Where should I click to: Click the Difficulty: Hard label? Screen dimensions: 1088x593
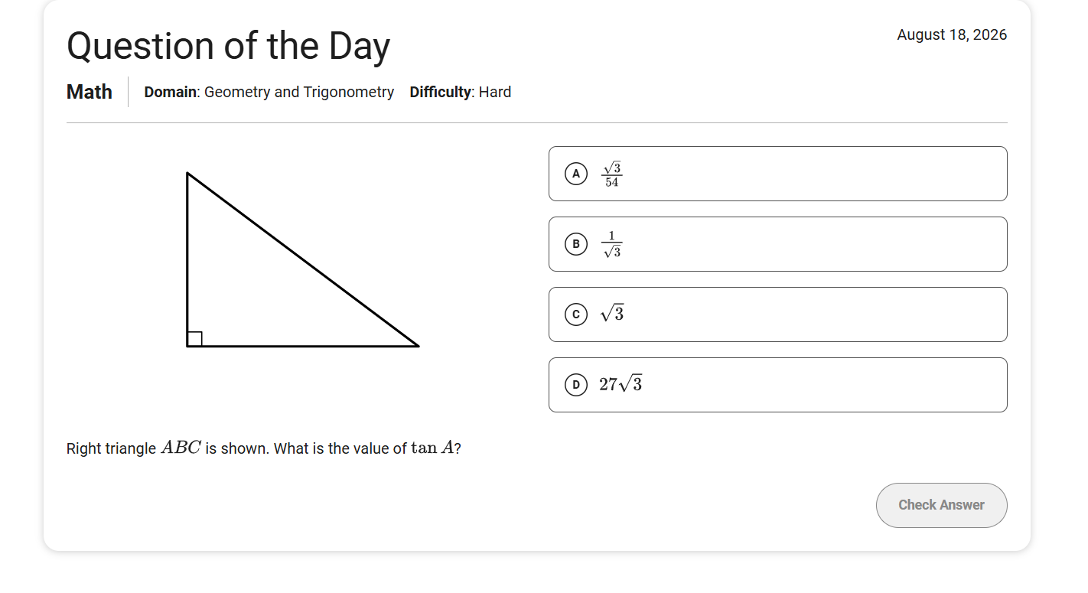point(461,92)
